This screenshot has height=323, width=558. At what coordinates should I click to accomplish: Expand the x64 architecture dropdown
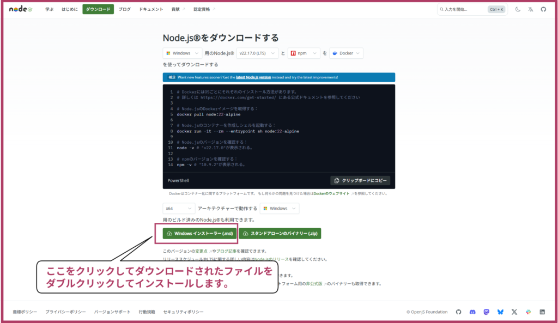click(x=179, y=209)
